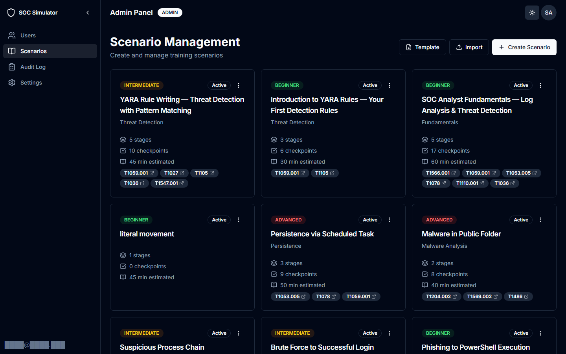Click the ADMIN badge next to Admin Panel

[170, 12]
